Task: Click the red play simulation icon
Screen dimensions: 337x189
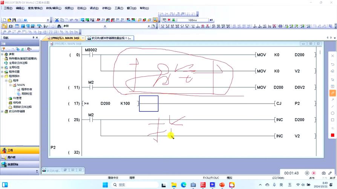Action: pos(169,20)
